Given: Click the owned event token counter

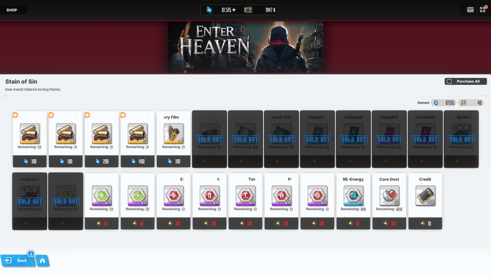Looking at the screenshot, I should point(471,103).
